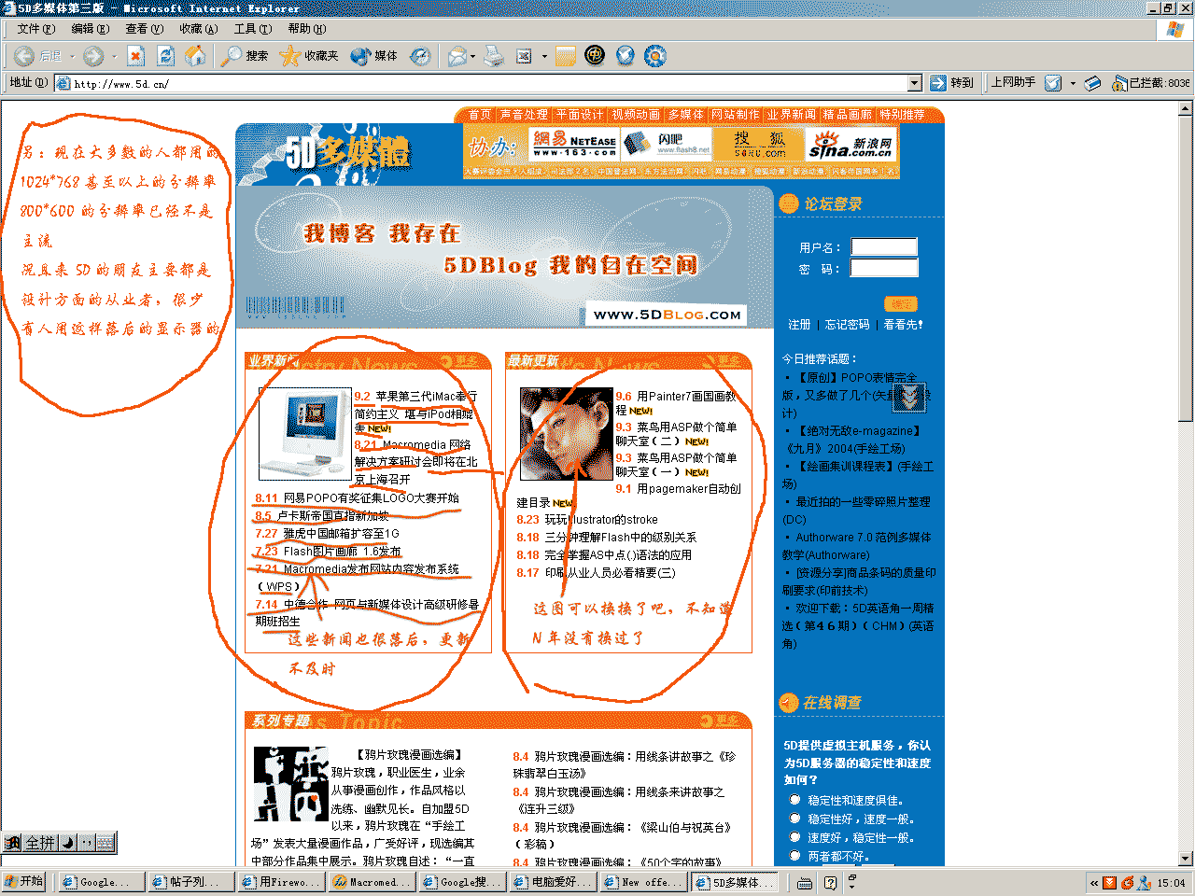Go to the Home page icon
Viewport: 1195px width, 896px height.
coord(195,56)
